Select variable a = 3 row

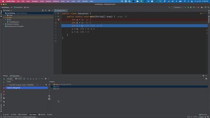tap(129, 87)
